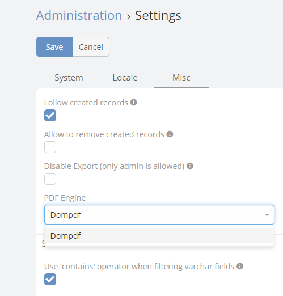Select the Misc tab
283x296 pixels.
pyautogui.click(x=181, y=78)
